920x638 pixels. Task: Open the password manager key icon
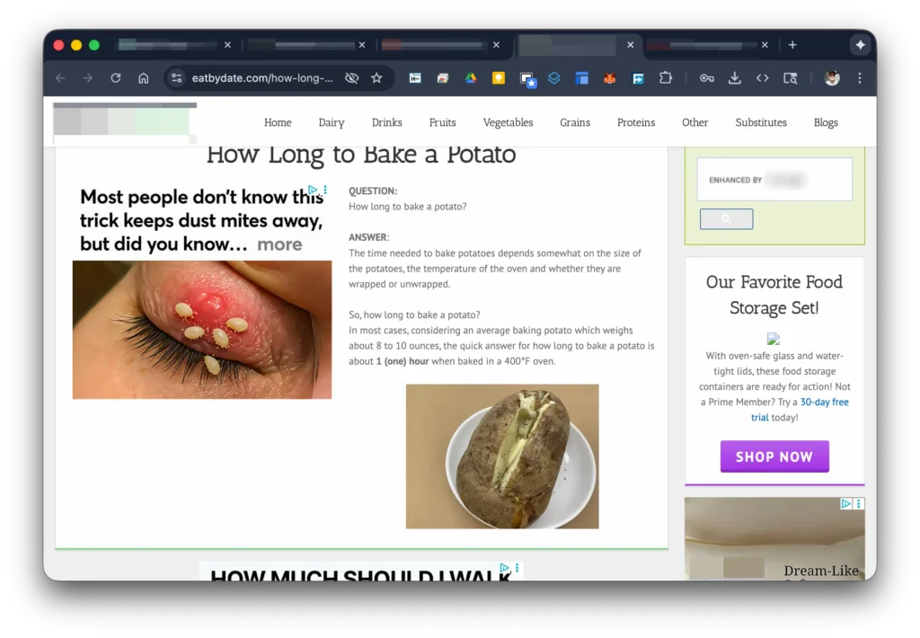(x=707, y=78)
